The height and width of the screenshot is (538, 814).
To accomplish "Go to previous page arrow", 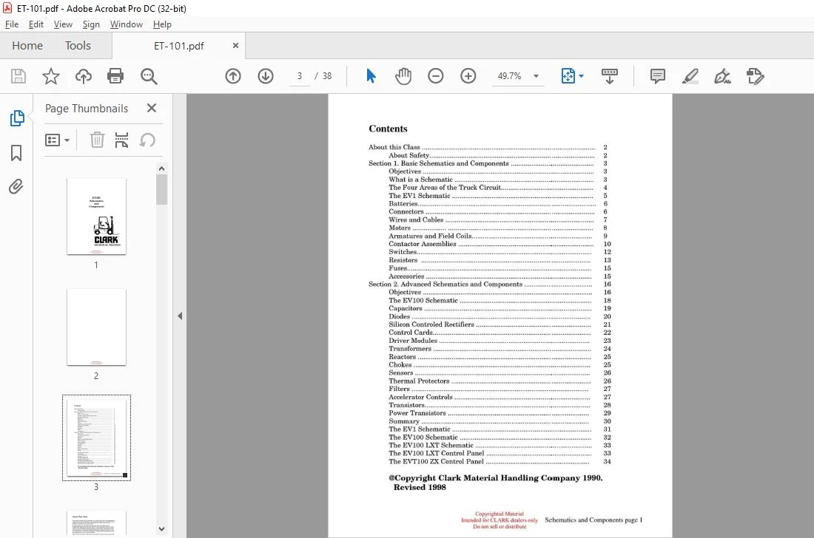I will 233,76.
